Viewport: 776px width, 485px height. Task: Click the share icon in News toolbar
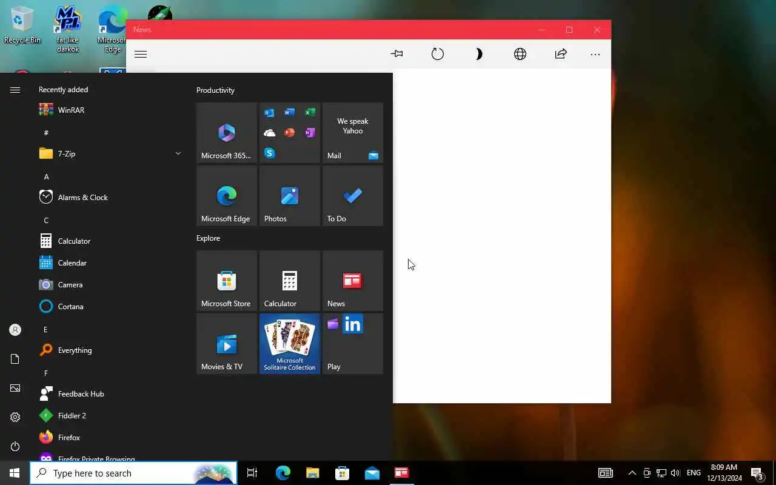click(561, 54)
